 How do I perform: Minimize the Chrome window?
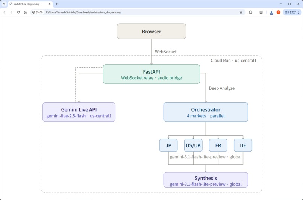click(x=280, y=4)
